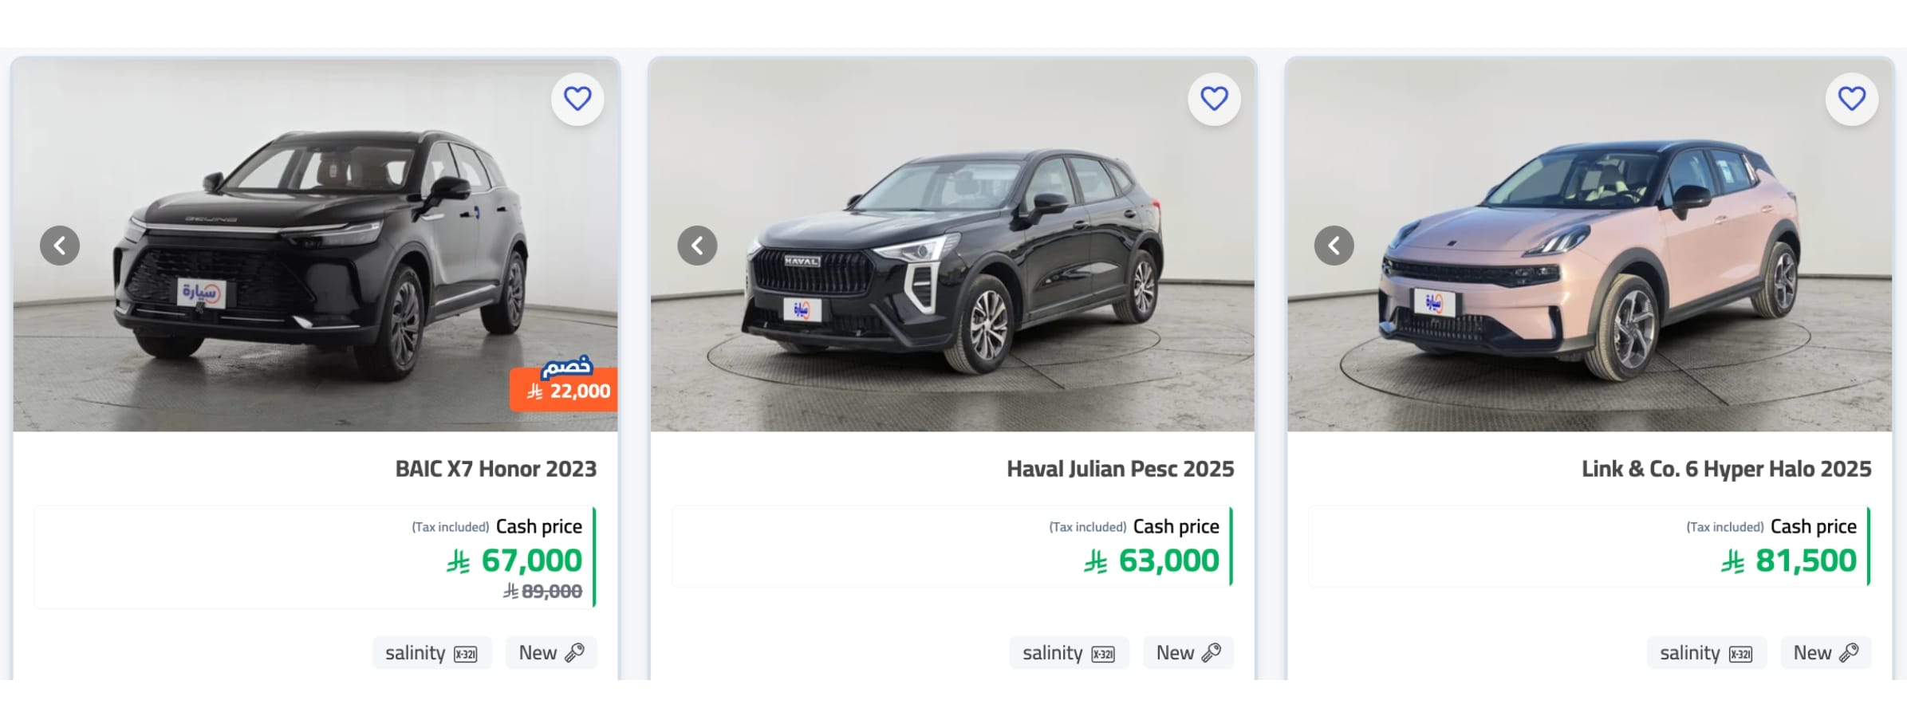Click the New tag on BAIC X7 card
The width and height of the screenshot is (1907, 728).
click(551, 653)
